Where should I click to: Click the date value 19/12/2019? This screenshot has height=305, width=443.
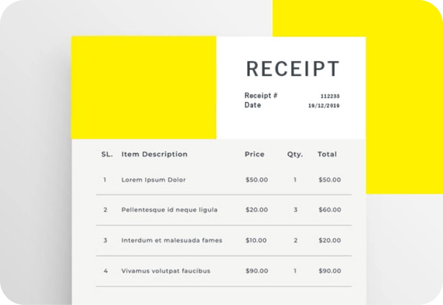pyautogui.click(x=324, y=105)
